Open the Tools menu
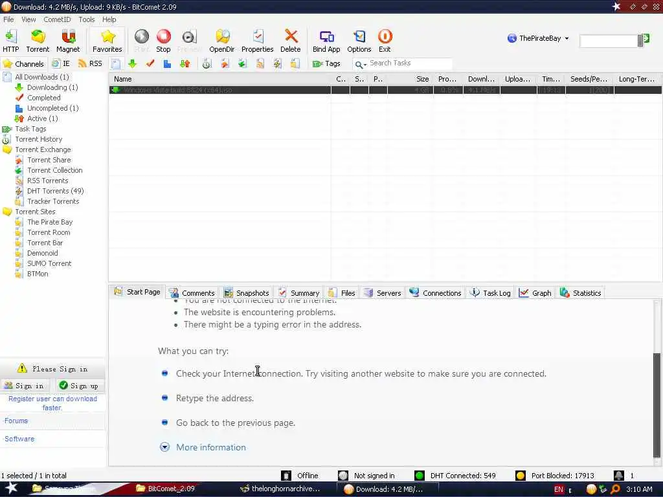The image size is (663, 497). [x=87, y=19]
